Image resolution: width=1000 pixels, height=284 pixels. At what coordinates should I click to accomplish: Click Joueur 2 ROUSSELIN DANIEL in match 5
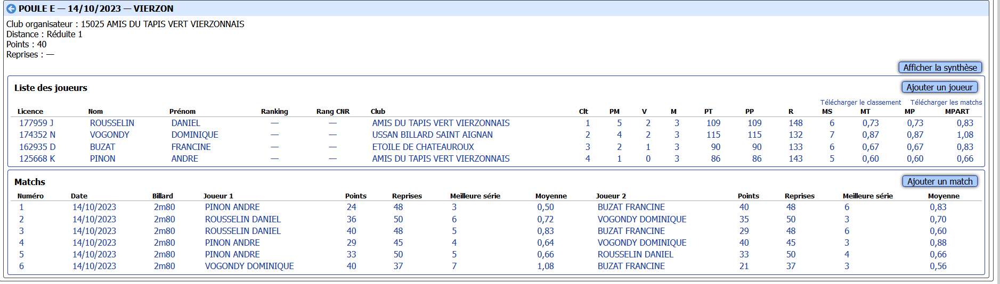[x=635, y=254]
